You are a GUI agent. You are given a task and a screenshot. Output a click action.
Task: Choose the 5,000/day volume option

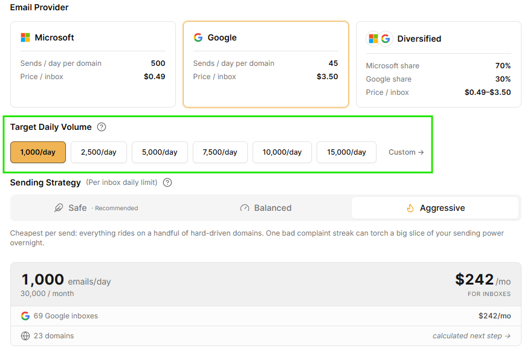tap(160, 152)
